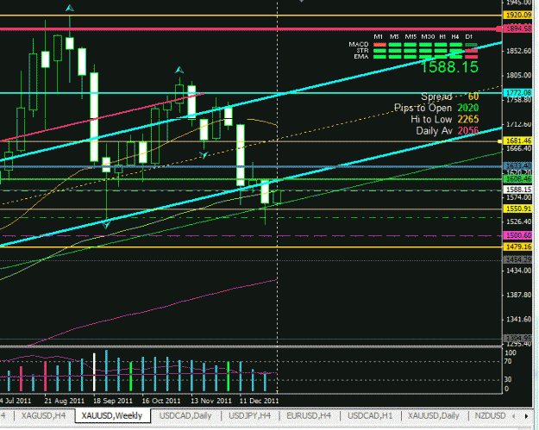Click the '13 Nov 2011' date label
This screenshot has height=430, width=539.
[211, 401]
